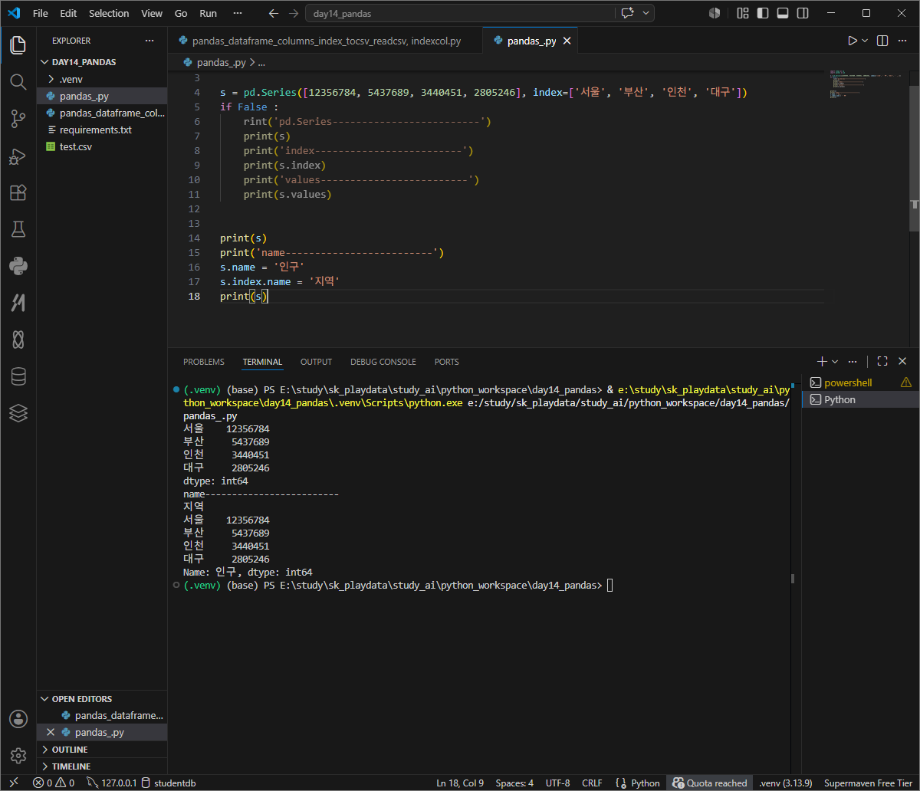Collapse the OPEN EDITORS section
This screenshot has height=791, width=920.
tap(102, 699)
